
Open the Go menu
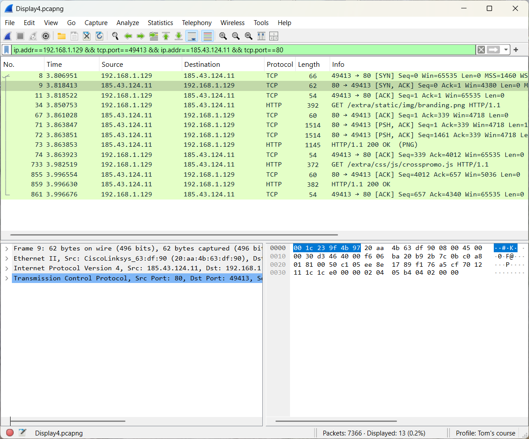[71, 23]
